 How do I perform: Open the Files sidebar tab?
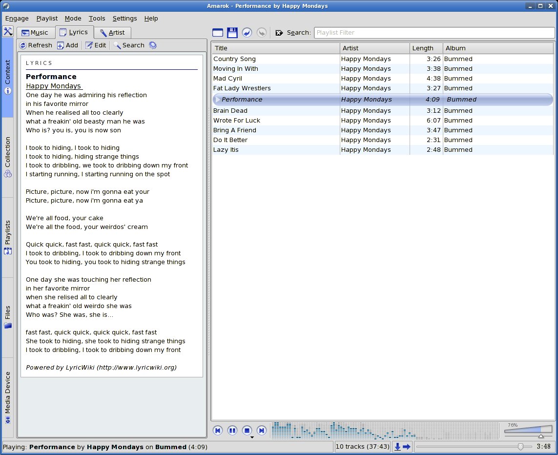(8, 317)
